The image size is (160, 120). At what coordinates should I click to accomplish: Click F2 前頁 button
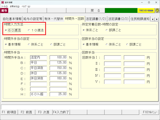point(27,112)
